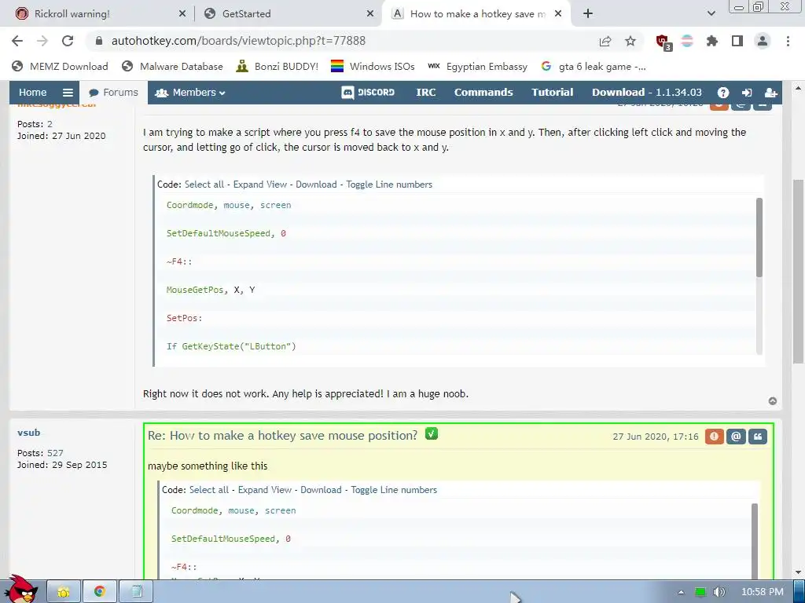
Task: Open the Egyptian Embassy bookmark
Action: point(478,67)
